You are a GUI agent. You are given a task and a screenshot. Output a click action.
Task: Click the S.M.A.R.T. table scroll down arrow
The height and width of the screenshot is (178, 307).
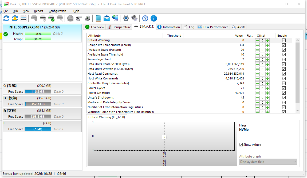coord(297,111)
